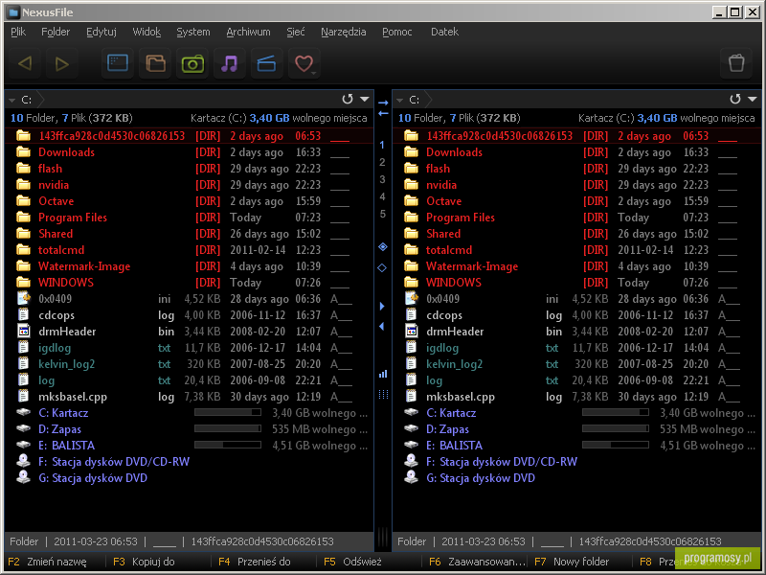The height and width of the screenshot is (575, 766).
Task: Click the right-pointing triangle between panels
Action: click(382, 306)
